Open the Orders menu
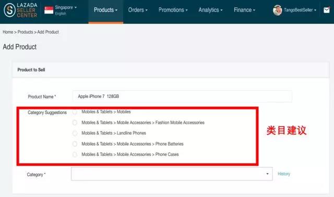The width and height of the screenshot is (334, 197). pos(138,10)
